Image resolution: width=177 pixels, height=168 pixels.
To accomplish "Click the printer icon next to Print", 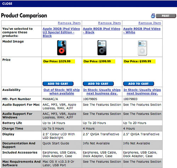I will [x=153, y=16].
